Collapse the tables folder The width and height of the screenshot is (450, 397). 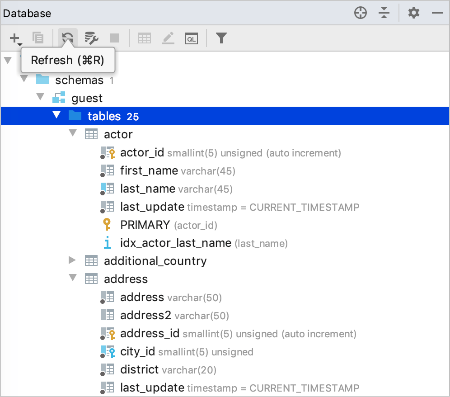[56, 115]
